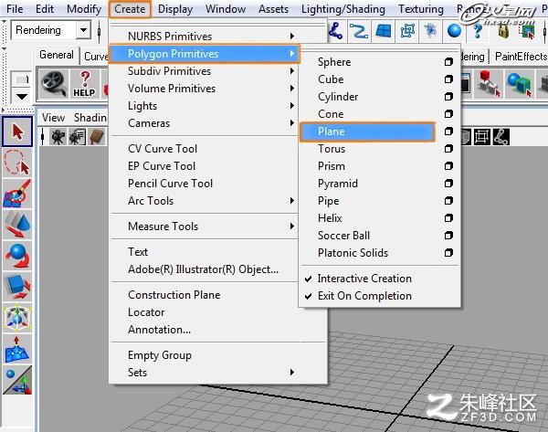Choose Plane from Polygon Primitives
Screen dimensions: 548x432
pyautogui.click(x=367, y=132)
